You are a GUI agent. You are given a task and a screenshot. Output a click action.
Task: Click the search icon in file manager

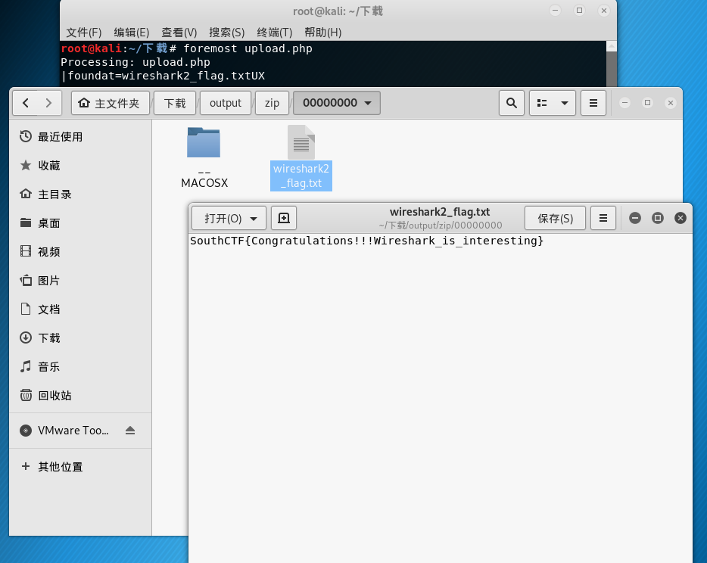512,103
